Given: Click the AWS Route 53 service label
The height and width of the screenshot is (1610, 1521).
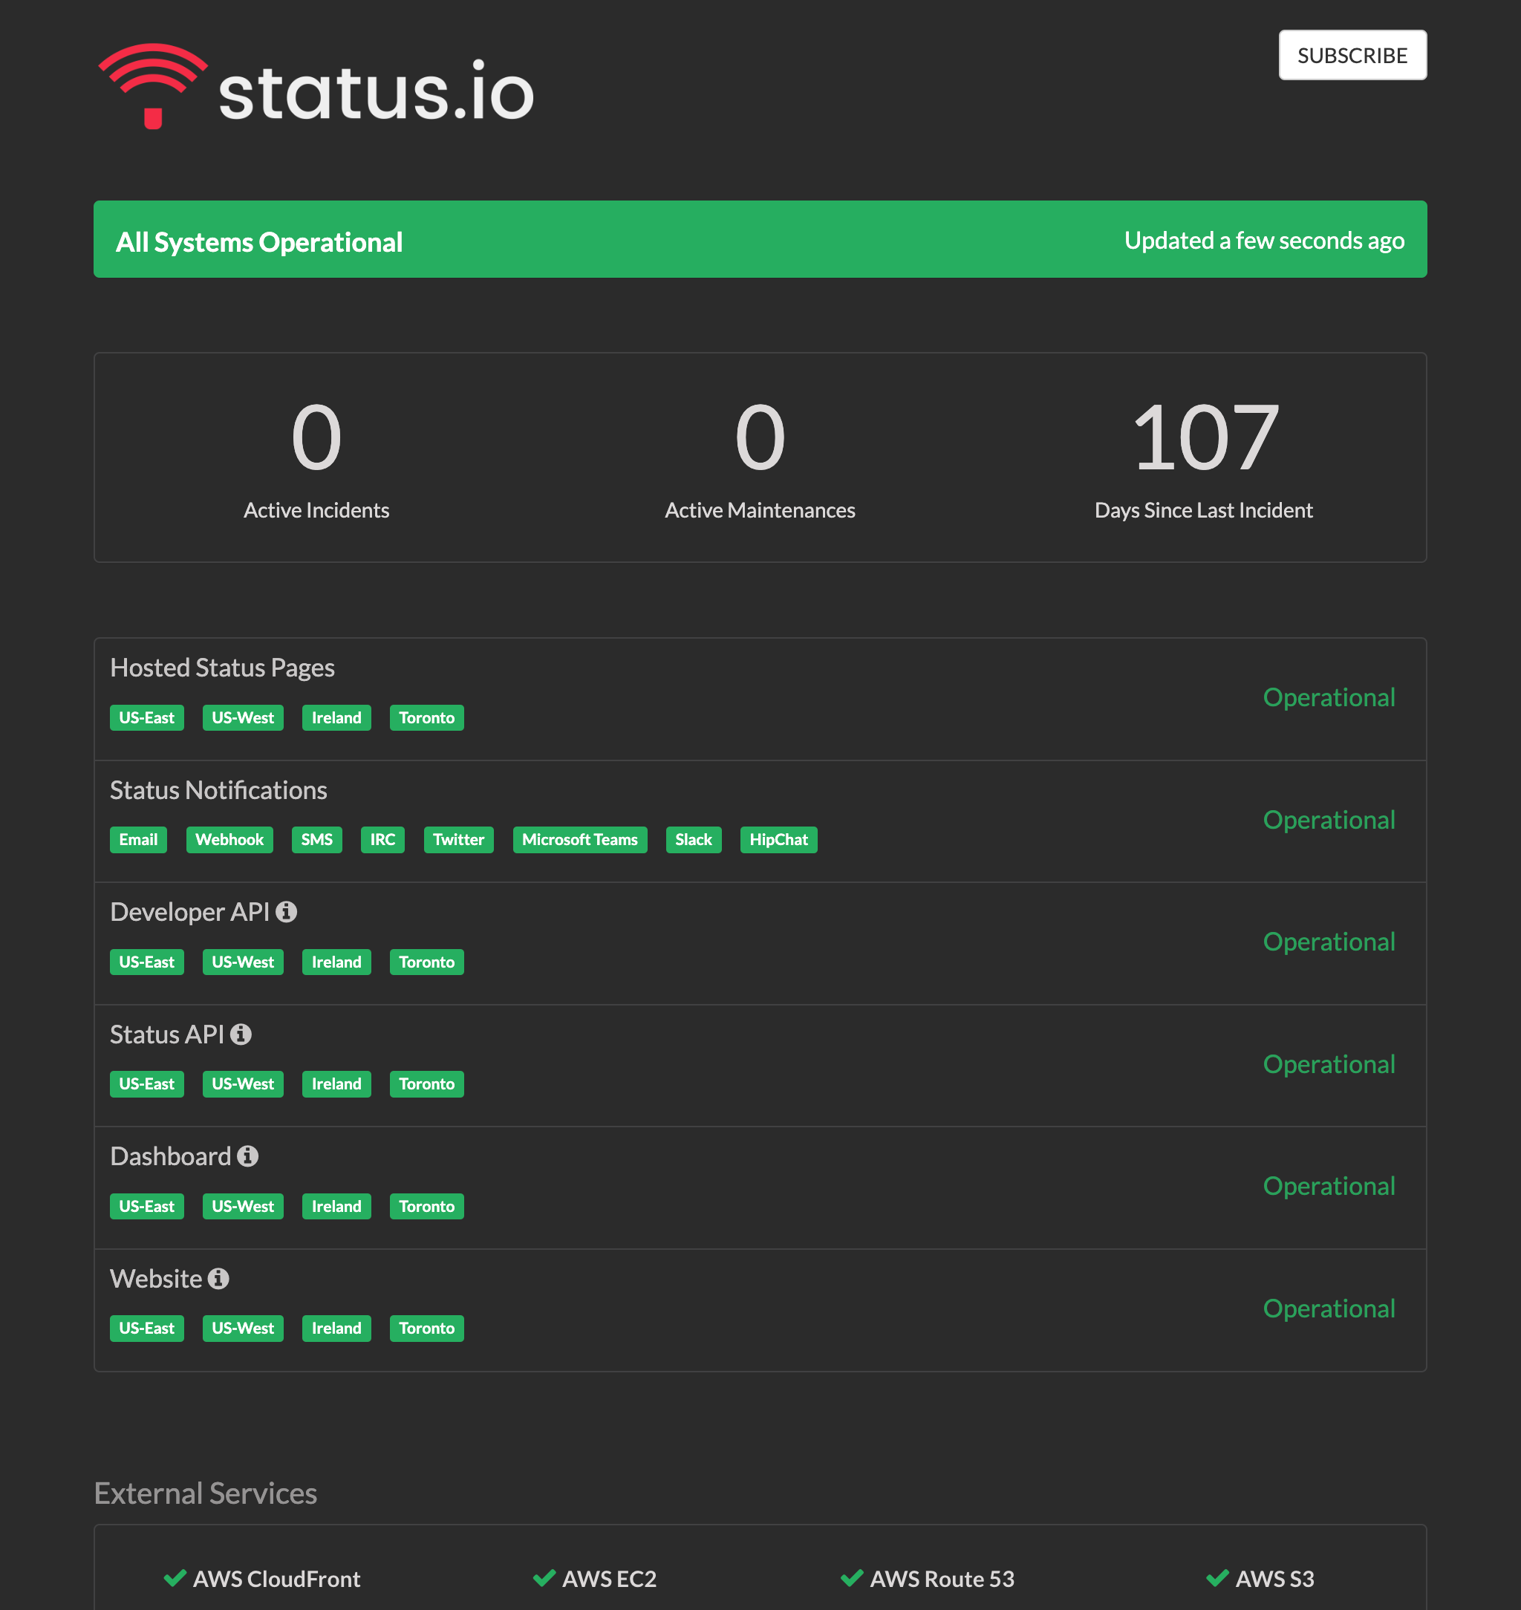Looking at the screenshot, I should pos(942,1578).
